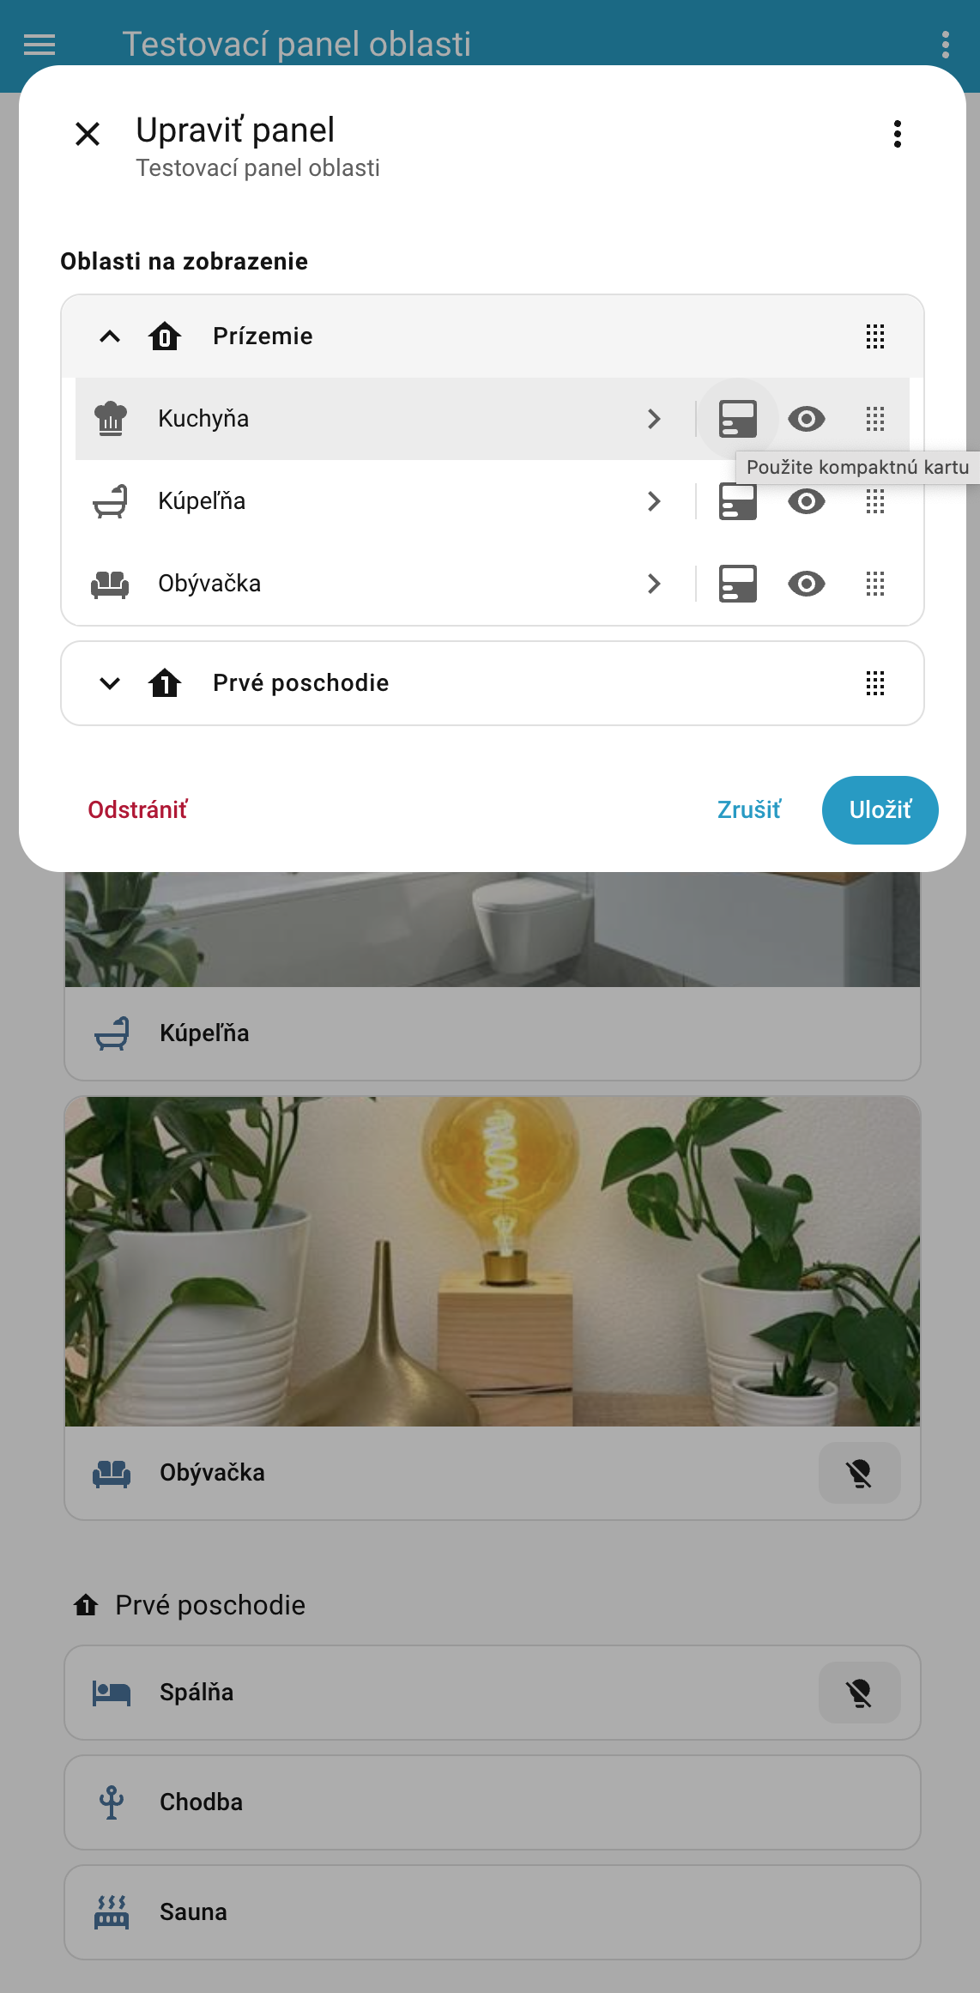
Task: Click compact card icon for Kuchyňa
Action: pyautogui.click(x=738, y=419)
